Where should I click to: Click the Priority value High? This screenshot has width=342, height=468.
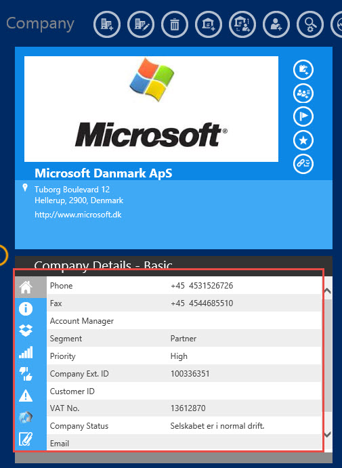pyautogui.click(x=179, y=356)
